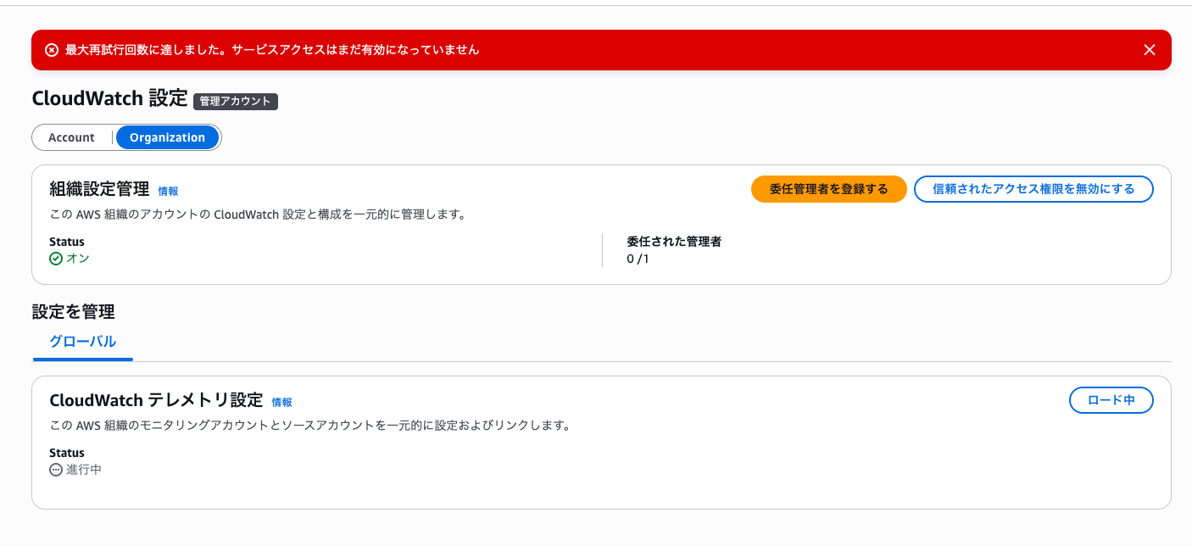Click the 最大再試行回数 error message text

(272, 50)
